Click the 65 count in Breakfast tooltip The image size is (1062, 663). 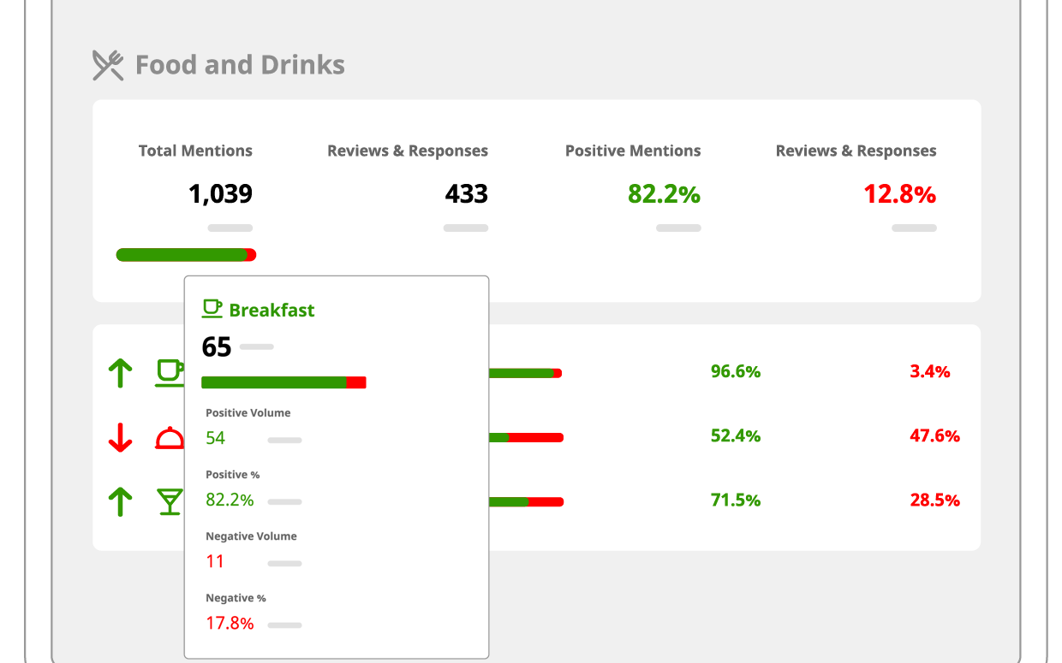tap(217, 346)
